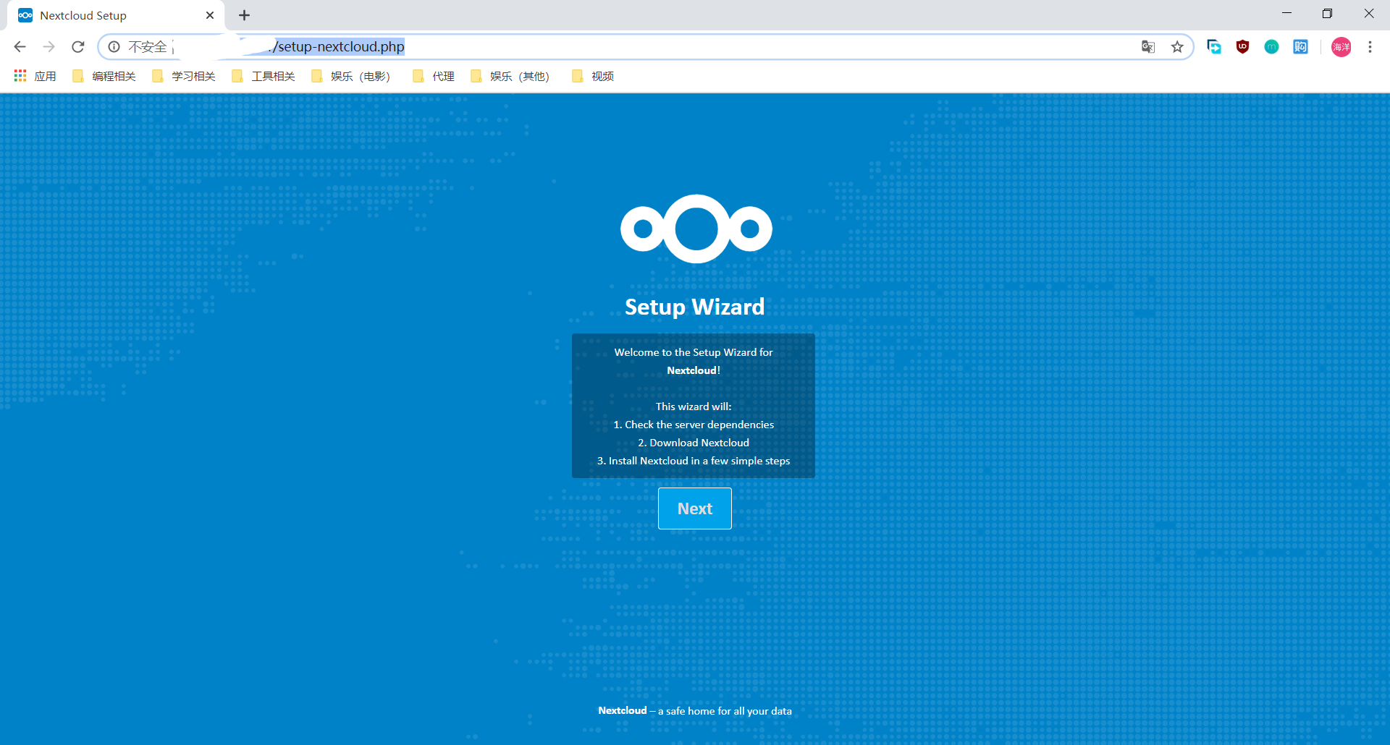Click 'Welcome to the Setup Wizard for' text
The width and height of the screenshot is (1390, 745).
pos(694,352)
